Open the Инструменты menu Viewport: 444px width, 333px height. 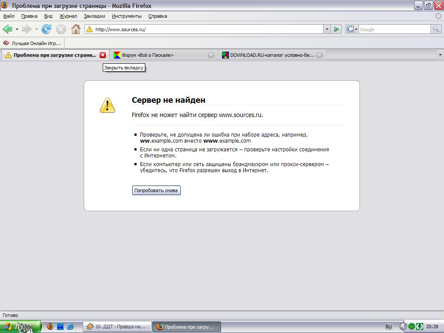127,16
